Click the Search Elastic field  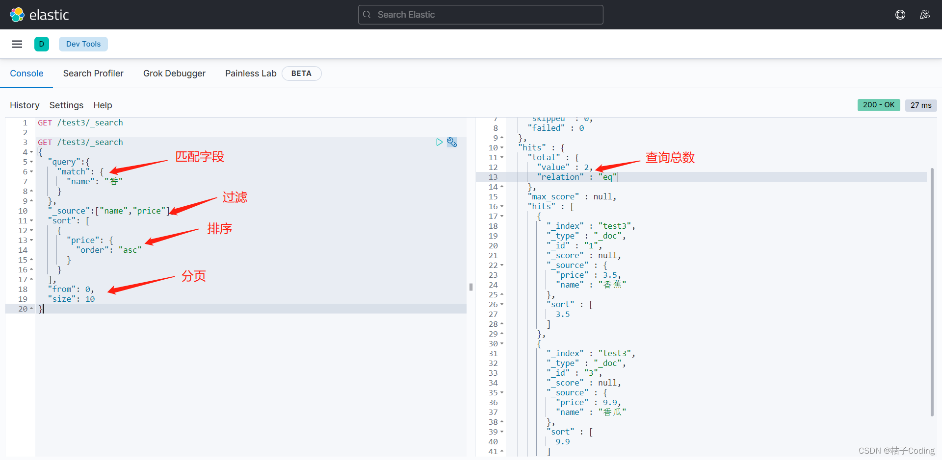(481, 15)
